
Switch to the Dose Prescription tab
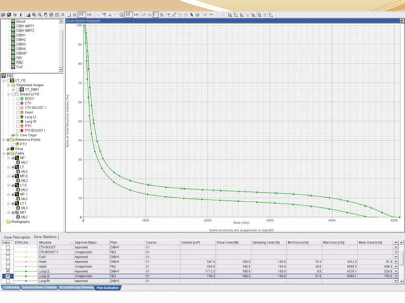17,236
